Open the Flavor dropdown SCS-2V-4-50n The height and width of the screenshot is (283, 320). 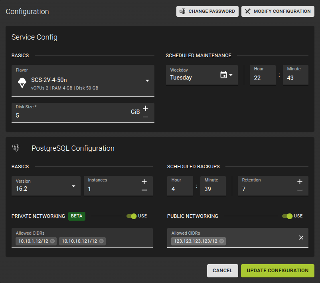tap(83, 81)
